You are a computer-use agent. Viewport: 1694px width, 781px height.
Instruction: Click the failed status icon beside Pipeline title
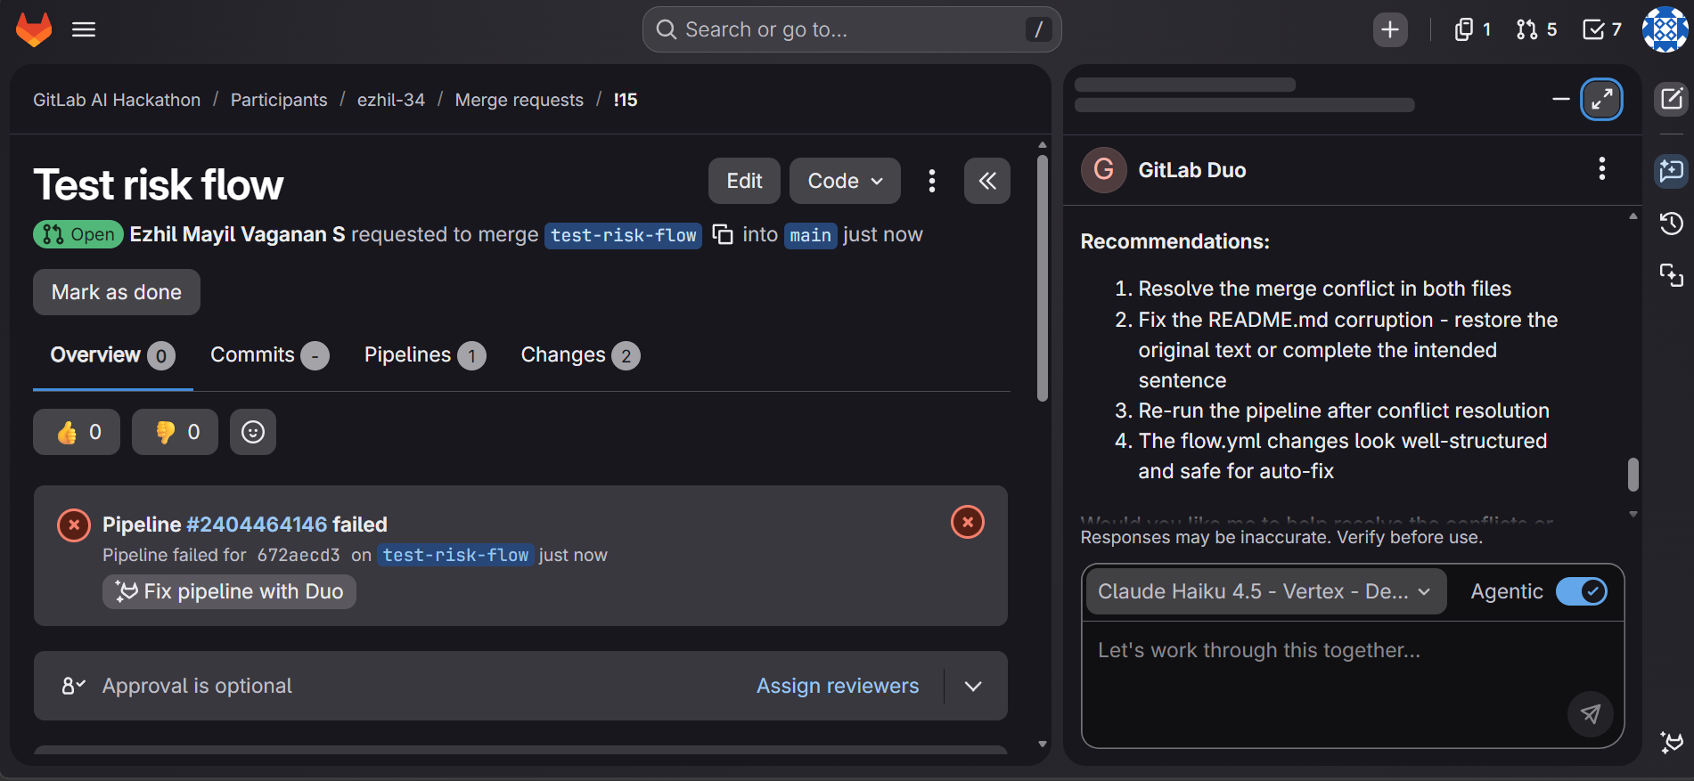(x=74, y=525)
